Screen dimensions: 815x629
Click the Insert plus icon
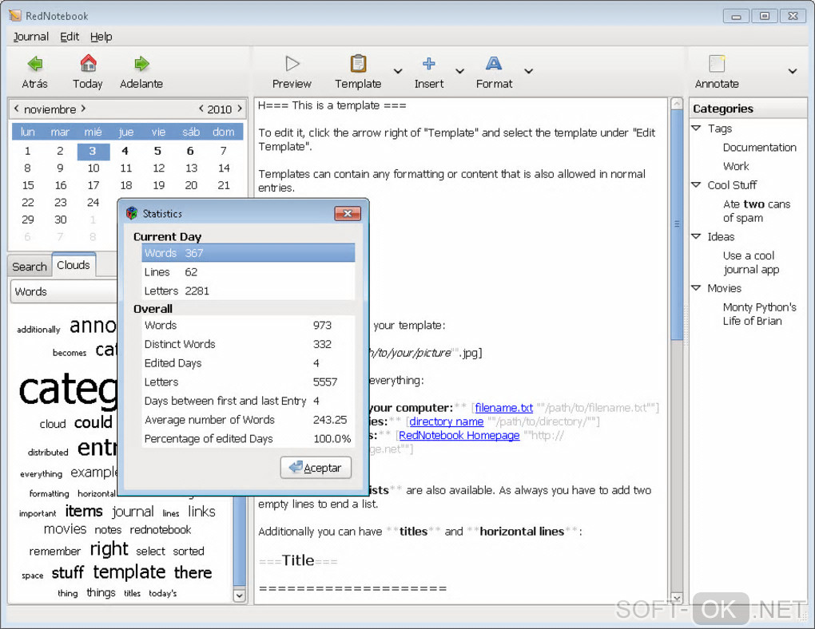point(429,63)
